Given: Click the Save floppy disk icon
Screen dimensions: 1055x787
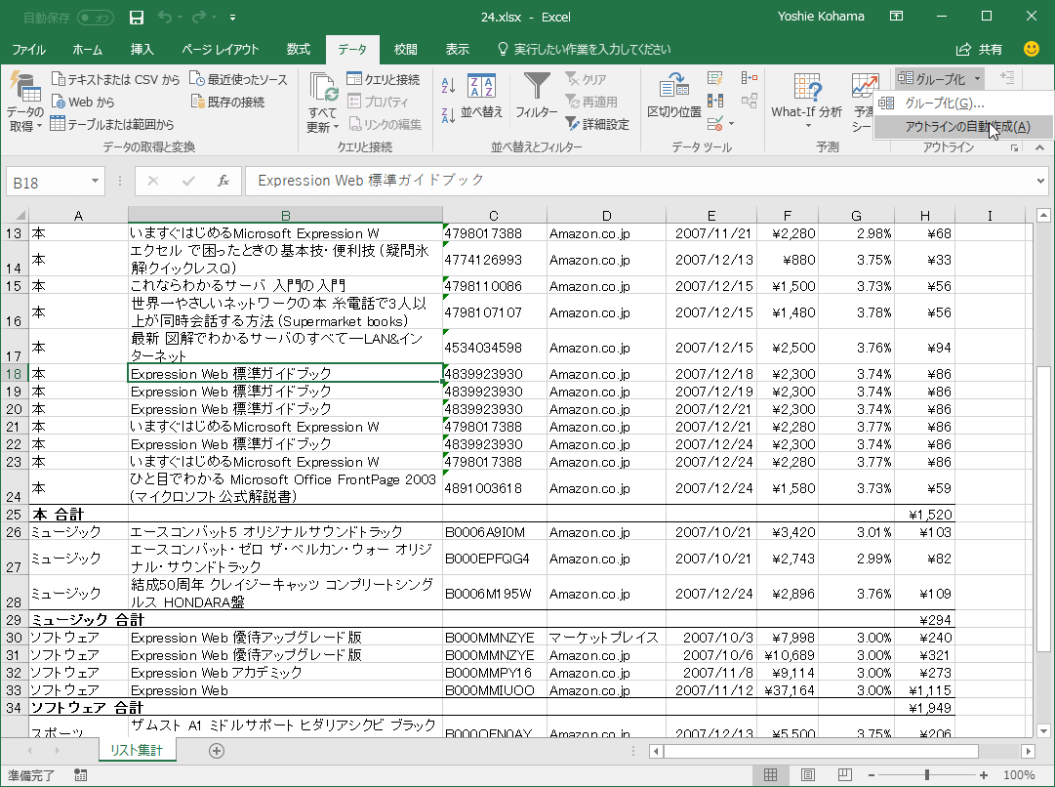Looking at the screenshot, I should pos(137,18).
